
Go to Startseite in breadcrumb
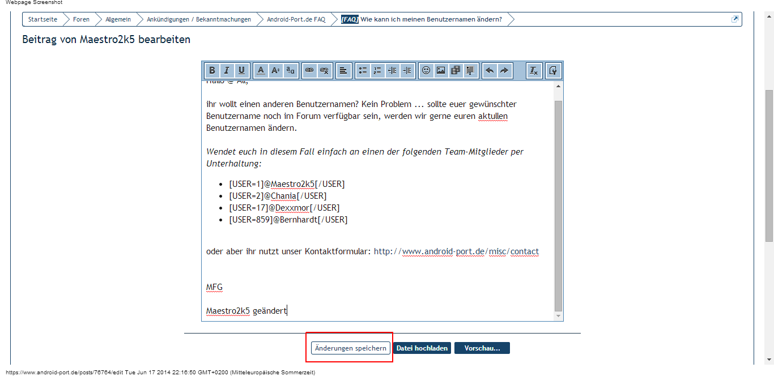pyautogui.click(x=42, y=19)
